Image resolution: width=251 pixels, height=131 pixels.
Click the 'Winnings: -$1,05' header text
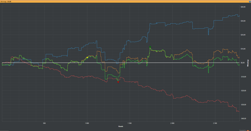(6, 1)
